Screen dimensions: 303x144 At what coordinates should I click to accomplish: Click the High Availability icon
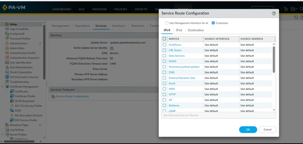coord(7,29)
